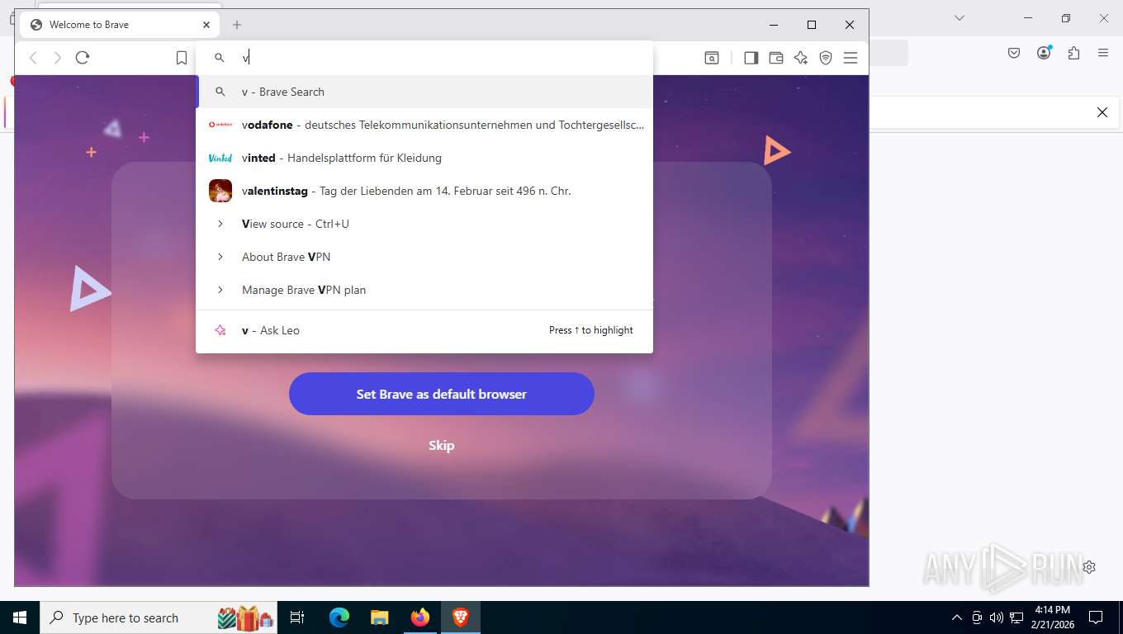Go forward with the Brave forward arrow

[x=57, y=58]
